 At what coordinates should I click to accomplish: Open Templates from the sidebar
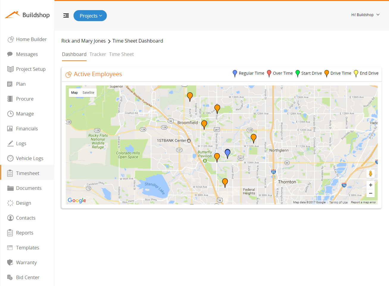[27, 248]
